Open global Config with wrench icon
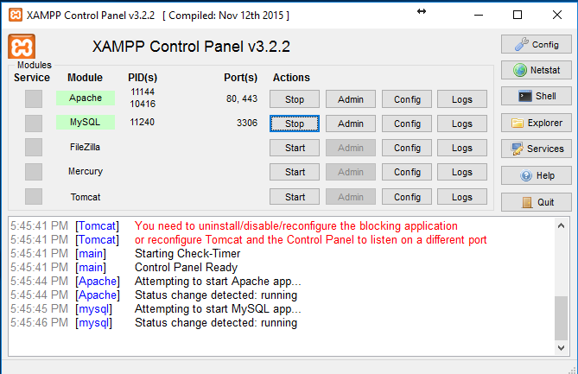The image size is (578, 374). pyautogui.click(x=536, y=45)
